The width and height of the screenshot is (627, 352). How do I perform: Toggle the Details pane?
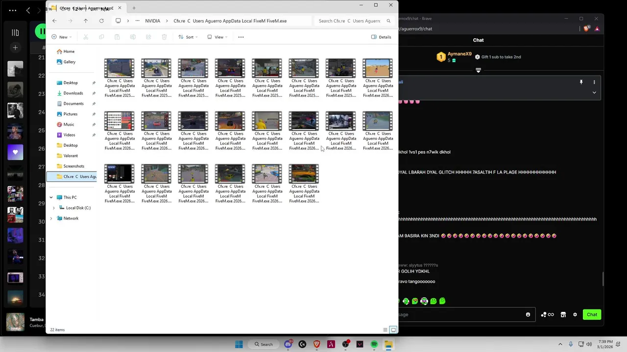tap(381, 37)
